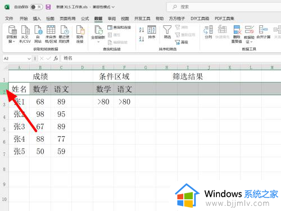
Task: Click the Data Validation (数据验证) icon
Action: (249, 30)
